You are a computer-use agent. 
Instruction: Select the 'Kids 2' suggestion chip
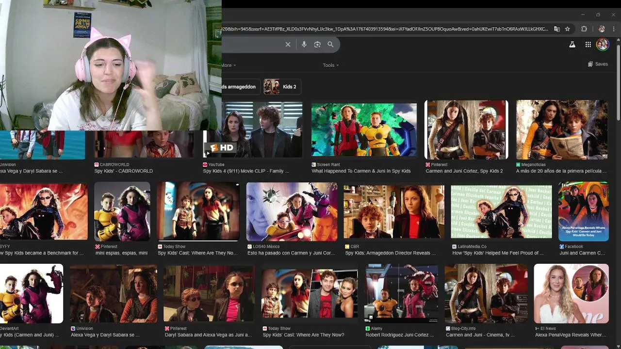pos(282,87)
